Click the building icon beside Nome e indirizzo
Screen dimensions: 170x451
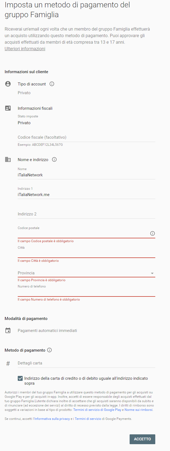point(8,159)
